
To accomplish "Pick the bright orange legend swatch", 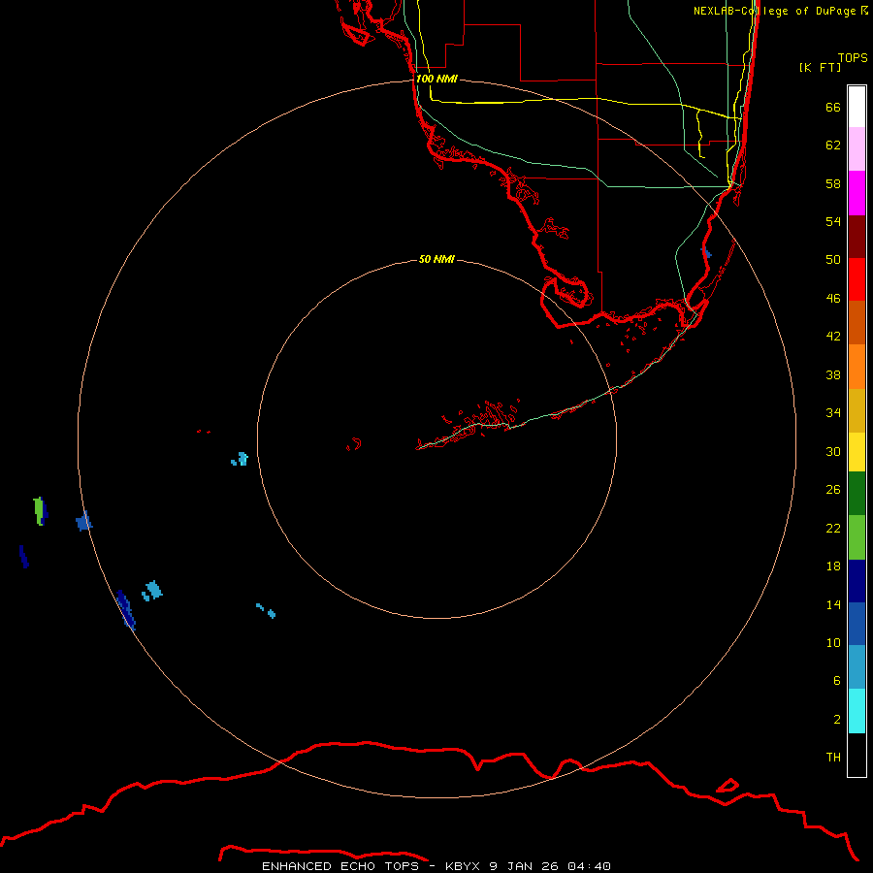I will pos(857,367).
